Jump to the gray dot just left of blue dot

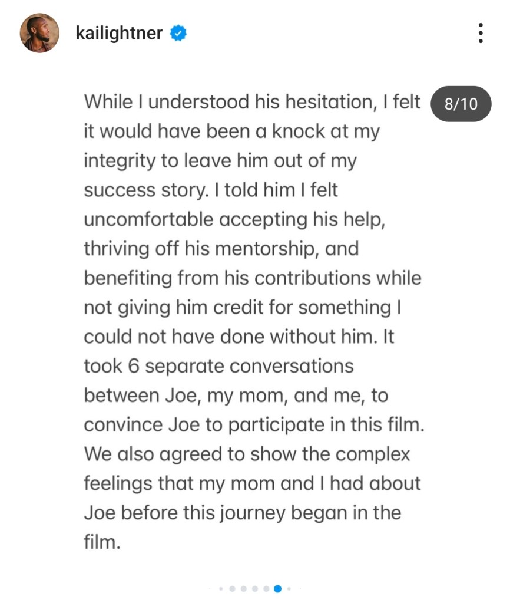267,588
